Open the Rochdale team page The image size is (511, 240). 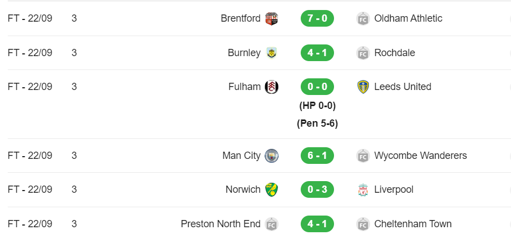394,53
